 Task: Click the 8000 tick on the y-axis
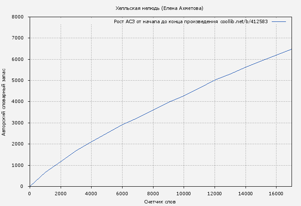point(17,17)
